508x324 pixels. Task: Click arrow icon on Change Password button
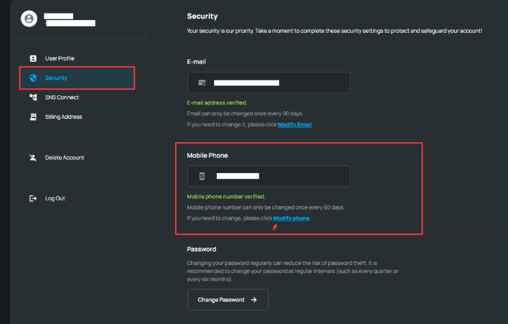coord(254,300)
